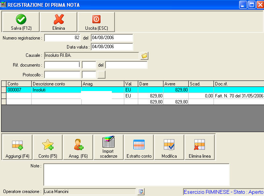Click Dare value 829,80 in second row
The height and width of the screenshot is (196, 264).
click(151, 96)
